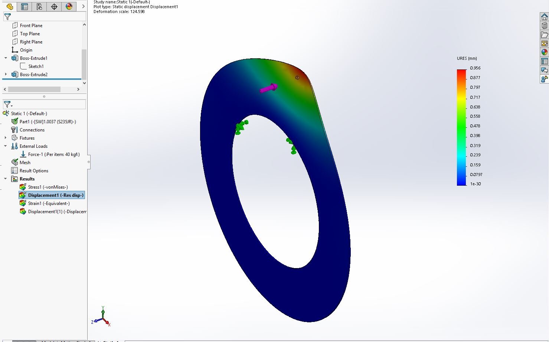The image size is (549, 342).
Task: Open the DisplayManager colored sphere tab
Action: 69,6
